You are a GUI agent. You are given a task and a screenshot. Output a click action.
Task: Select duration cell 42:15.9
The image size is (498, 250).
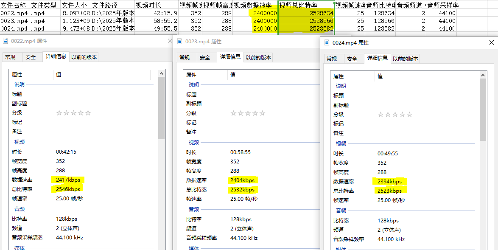157,13
